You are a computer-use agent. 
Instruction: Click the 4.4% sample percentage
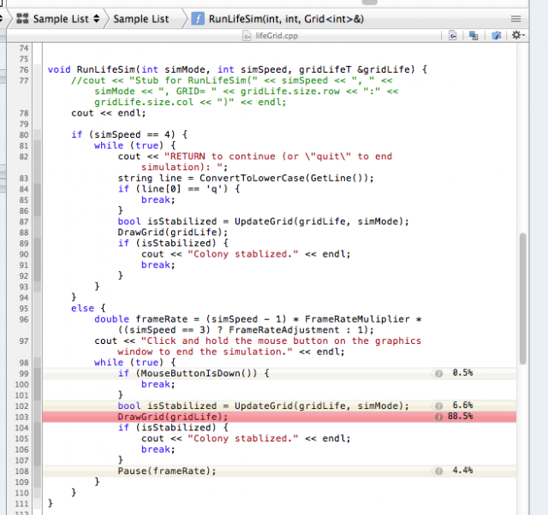462,471
